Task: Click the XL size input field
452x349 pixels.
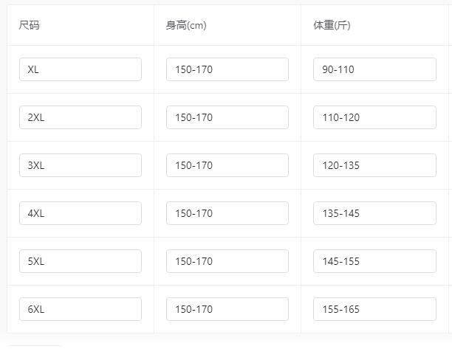Action: (x=81, y=69)
